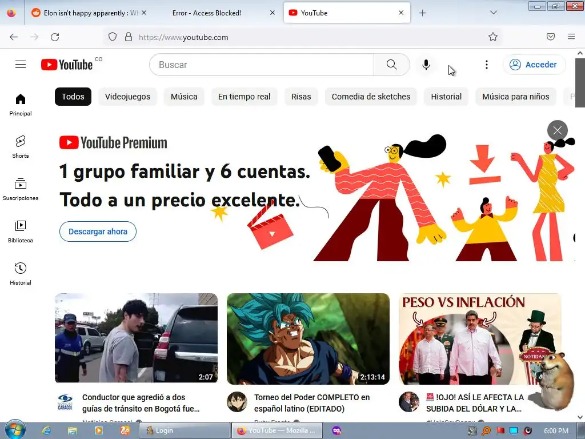Viewport: 585px width, 439px height.
Task: Select the Música para niños chip
Action: (x=516, y=97)
